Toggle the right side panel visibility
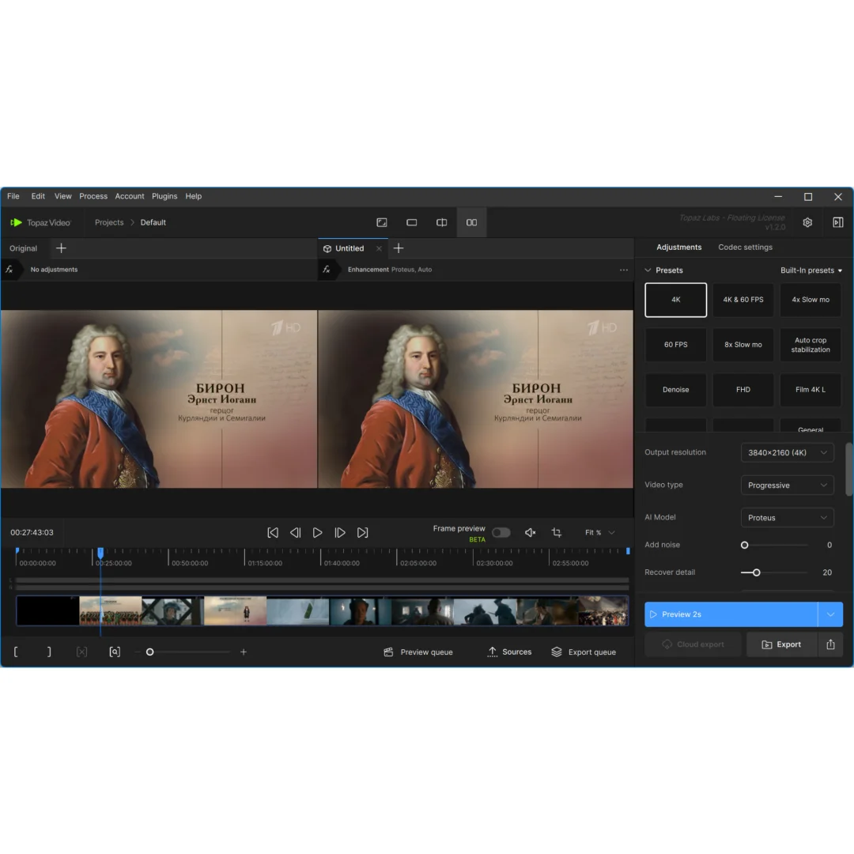Screen dimensions: 854x854 pyautogui.click(x=838, y=223)
